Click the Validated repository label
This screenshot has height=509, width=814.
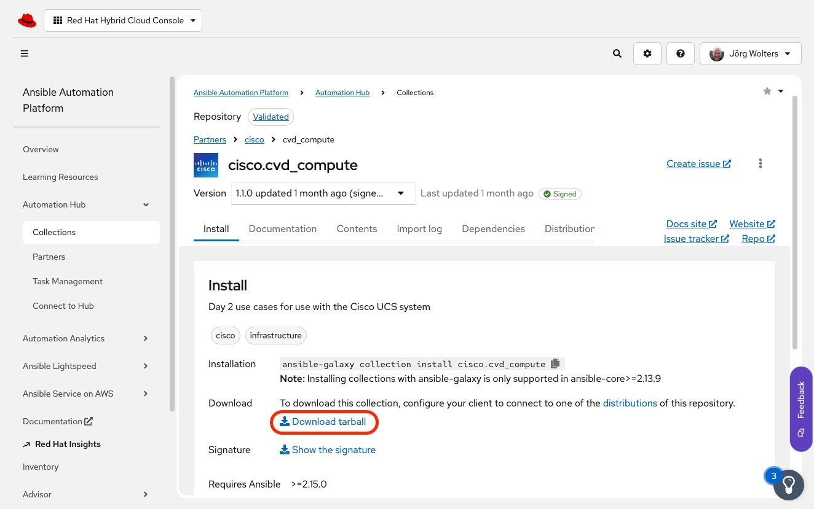tap(271, 117)
